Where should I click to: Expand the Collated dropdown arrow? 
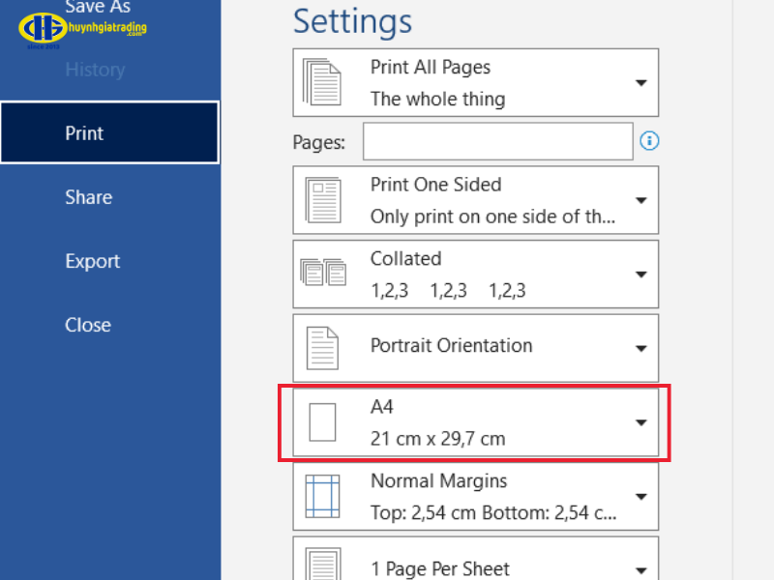[x=640, y=275]
